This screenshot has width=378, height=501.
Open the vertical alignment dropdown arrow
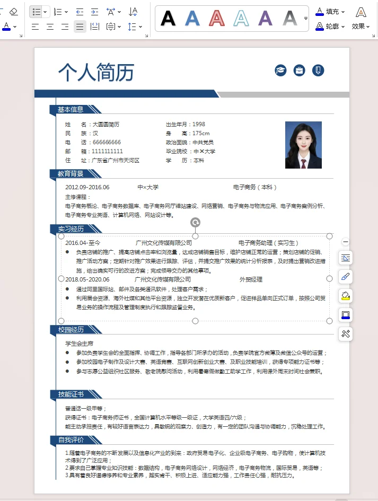click(119, 27)
